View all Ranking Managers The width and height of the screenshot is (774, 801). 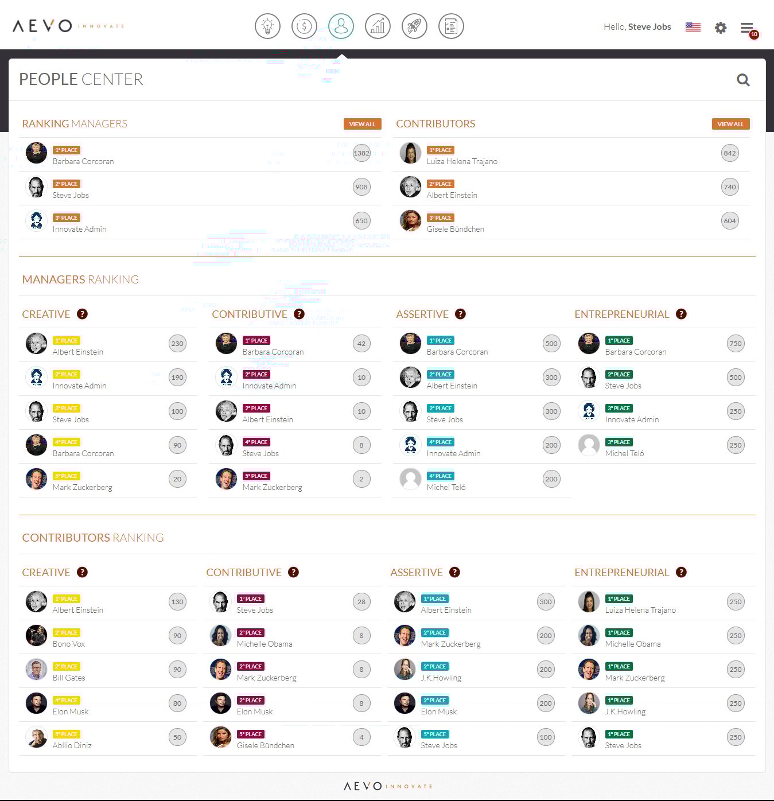point(362,124)
